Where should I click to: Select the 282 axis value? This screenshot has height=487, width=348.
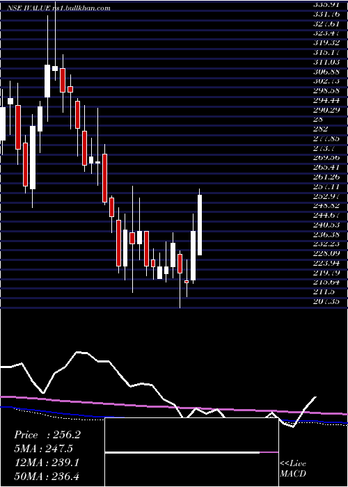tap(321, 129)
